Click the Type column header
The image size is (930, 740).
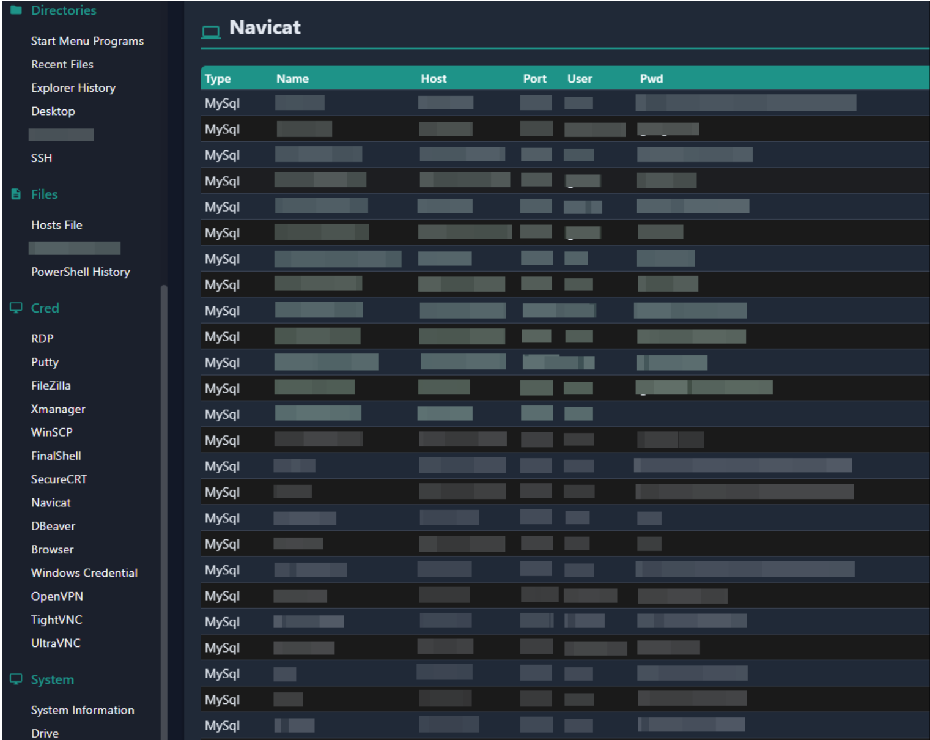pos(218,78)
